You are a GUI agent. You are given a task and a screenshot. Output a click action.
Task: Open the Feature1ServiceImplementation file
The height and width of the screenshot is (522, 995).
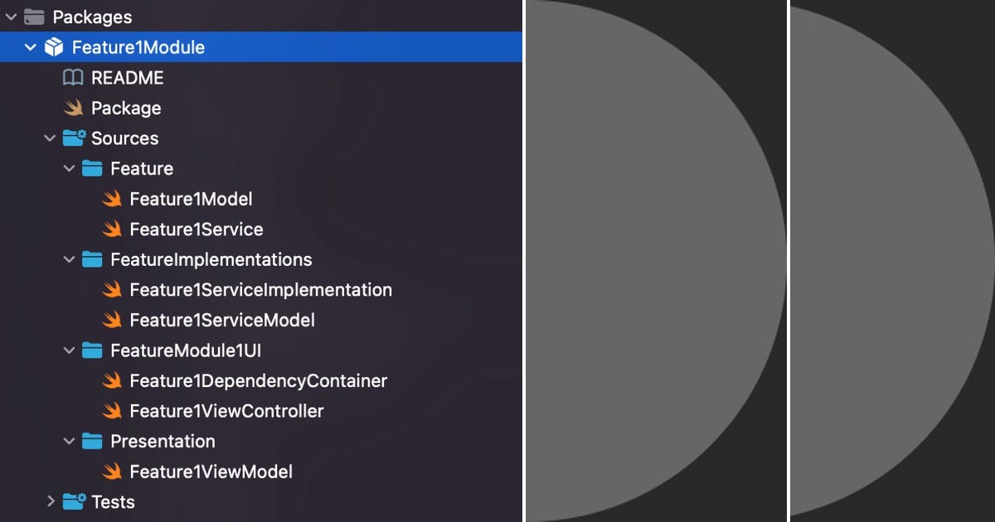click(x=260, y=289)
